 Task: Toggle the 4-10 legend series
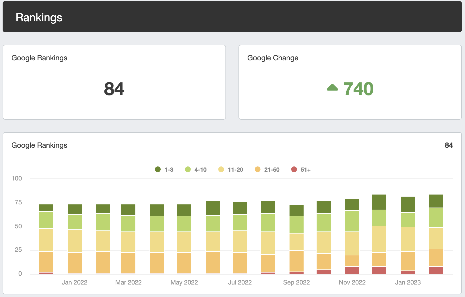pyautogui.click(x=196, y=170)
